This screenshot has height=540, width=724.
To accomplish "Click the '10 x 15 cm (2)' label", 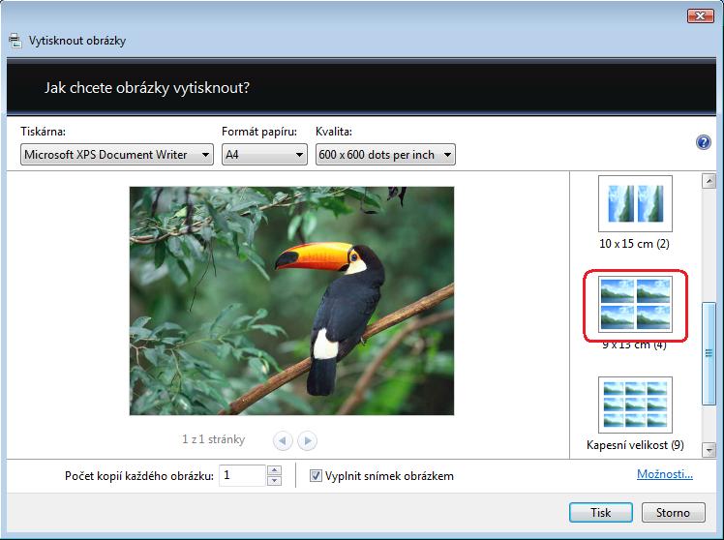I will [634, 244].
